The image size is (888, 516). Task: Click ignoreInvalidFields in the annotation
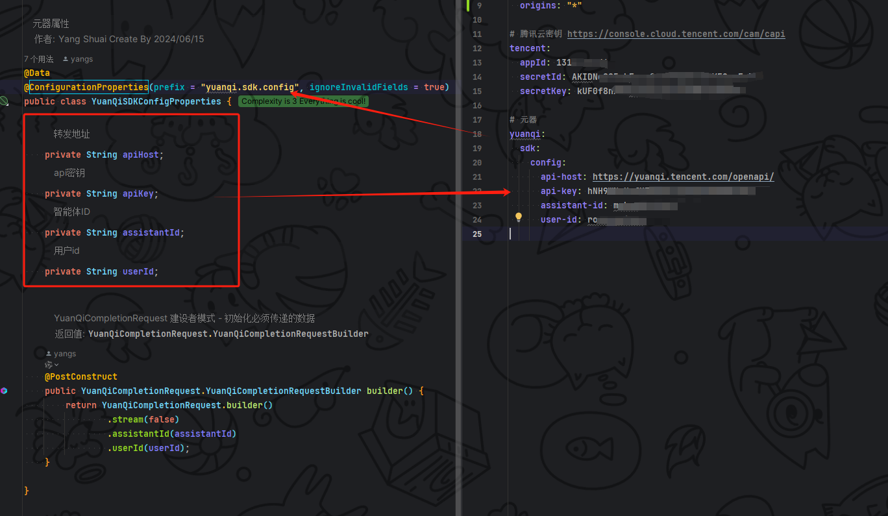click(x=359, y=87)
